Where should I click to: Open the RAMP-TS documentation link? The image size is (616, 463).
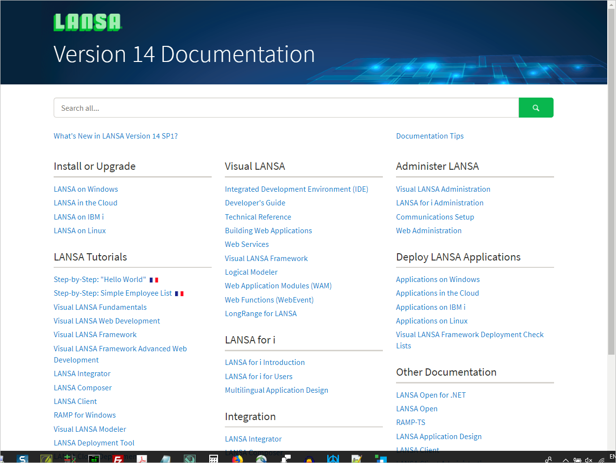pyautogui.click(x=411, y=423)
